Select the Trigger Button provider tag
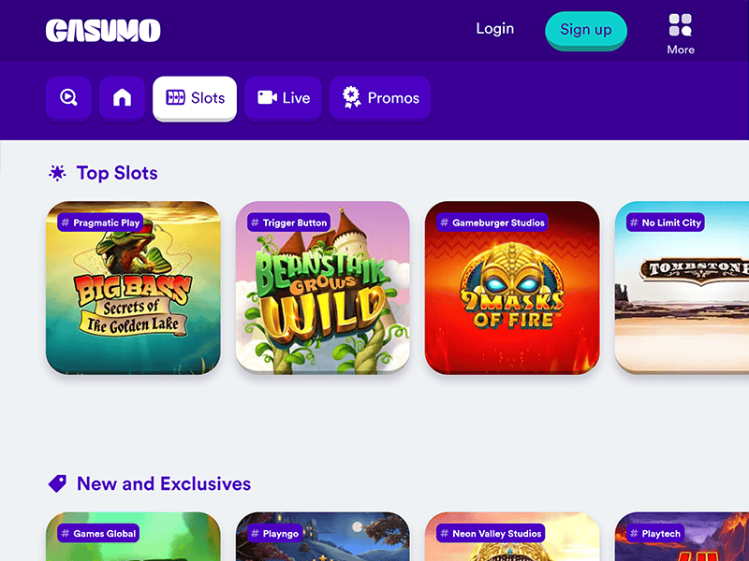The image size is (749, 561). [289, 223]
